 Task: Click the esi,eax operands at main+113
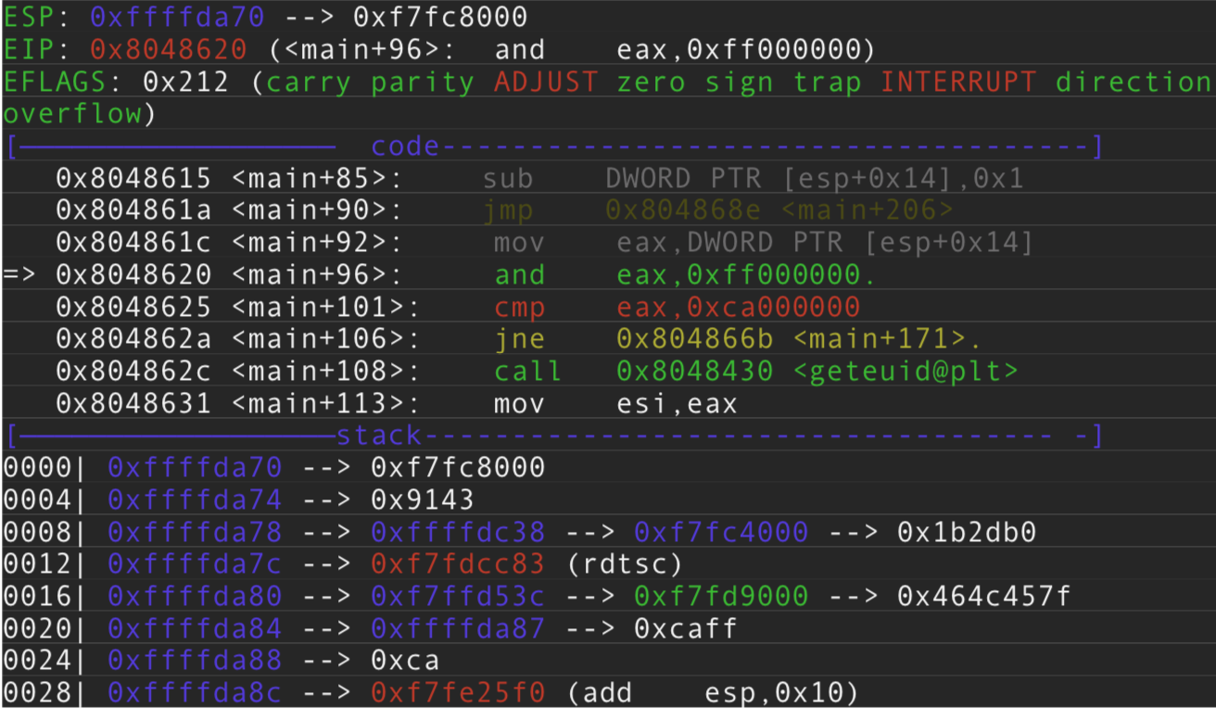677,404
